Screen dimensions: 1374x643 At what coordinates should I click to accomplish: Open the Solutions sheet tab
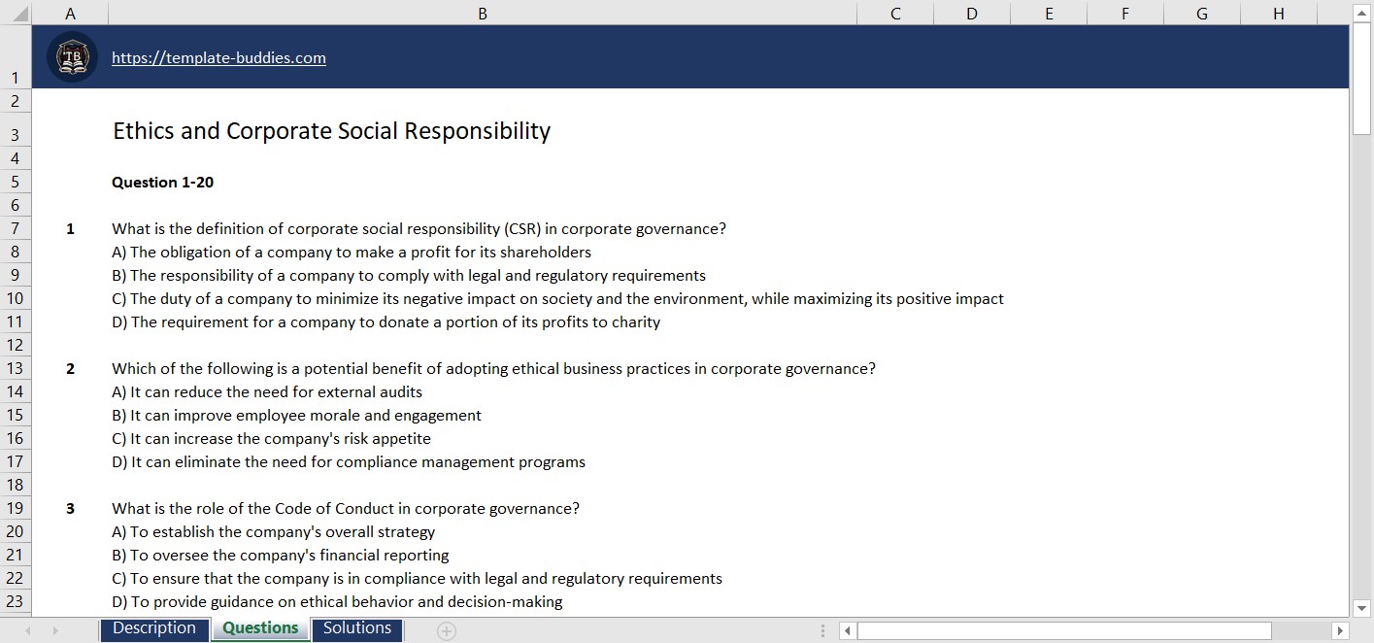(x=356, y=628)
